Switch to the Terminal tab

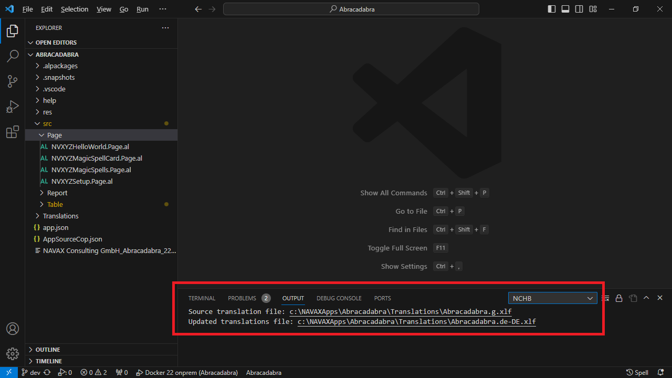(202, 298)
